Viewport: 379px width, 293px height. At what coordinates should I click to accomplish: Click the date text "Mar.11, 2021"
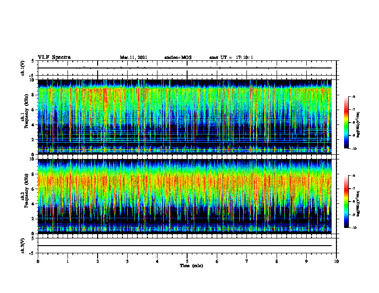(134, 57)
